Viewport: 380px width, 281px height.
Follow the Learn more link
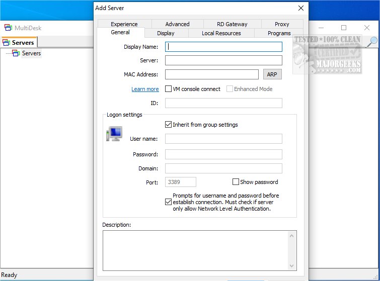145,89
